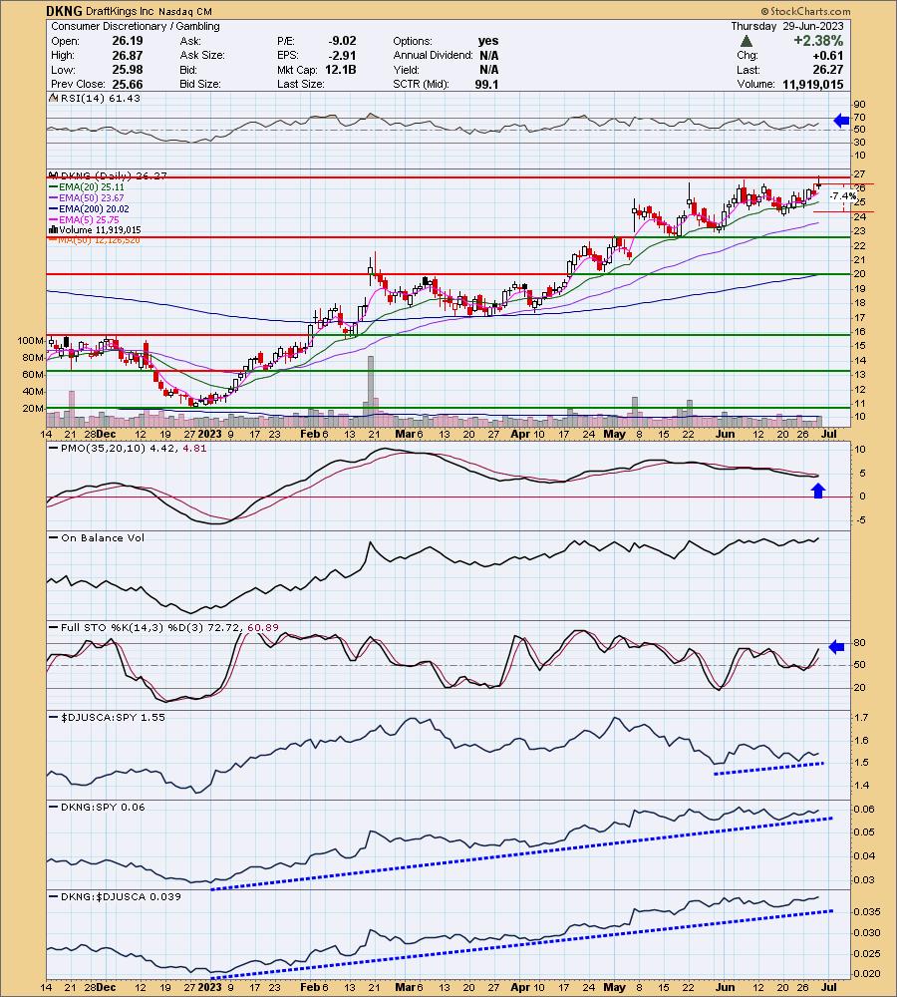Click the EPS value -2.91
Screen dimensions: 897x997
tap(342, 55)
